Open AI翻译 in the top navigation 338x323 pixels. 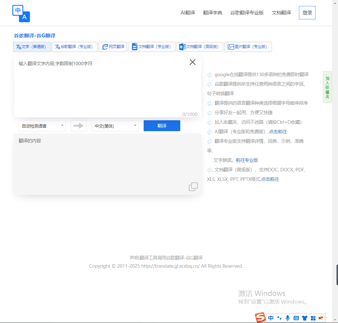point(188,13)
